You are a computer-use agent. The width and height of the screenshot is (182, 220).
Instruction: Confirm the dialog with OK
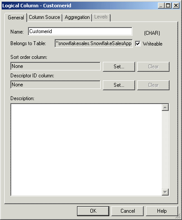click(93, 211)
